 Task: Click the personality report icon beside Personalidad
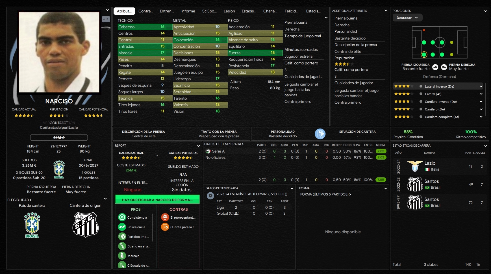pyautogui.click(x=320, y=134)
